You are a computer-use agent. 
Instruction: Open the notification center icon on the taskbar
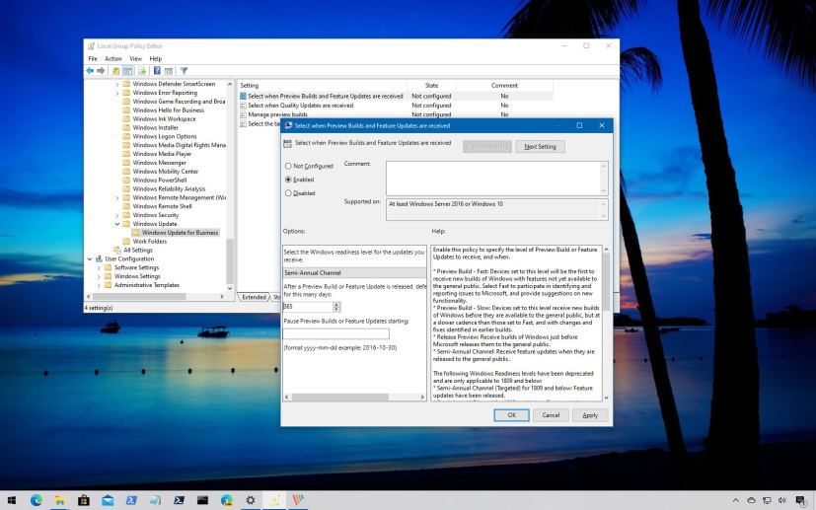(801, 501)
